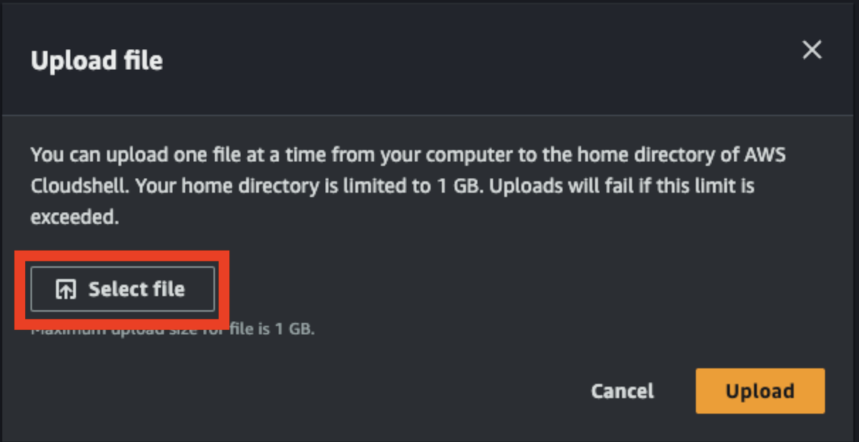859x442 pixels.
Task: Click the word "Upload" in the dialog heading
Action: click(74, 61)
